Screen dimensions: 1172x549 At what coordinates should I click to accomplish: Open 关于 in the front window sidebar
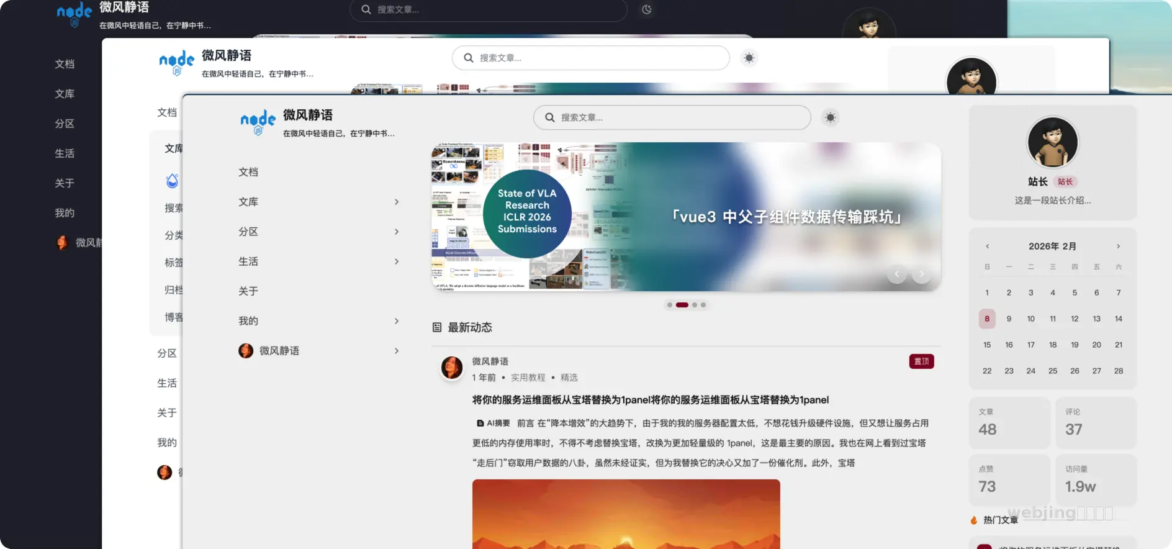pos(248,291)
